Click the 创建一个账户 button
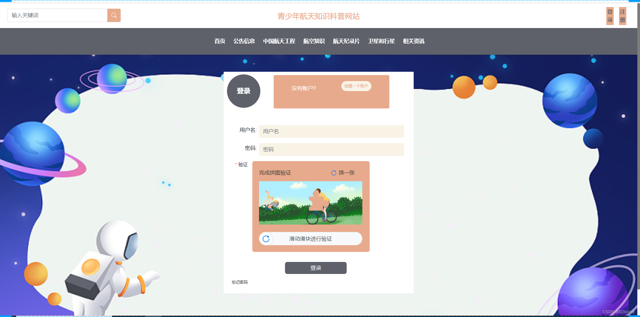Screen dimensions: 640x317 point(356,86)
